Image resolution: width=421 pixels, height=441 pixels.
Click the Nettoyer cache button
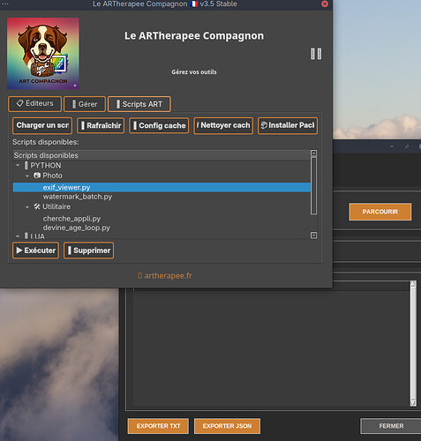(223, 125)
